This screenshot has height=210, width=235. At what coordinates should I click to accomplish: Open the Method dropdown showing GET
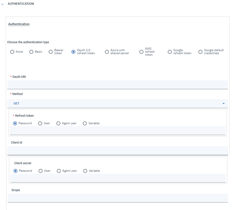pyautogui.click(x=113, y=103)
